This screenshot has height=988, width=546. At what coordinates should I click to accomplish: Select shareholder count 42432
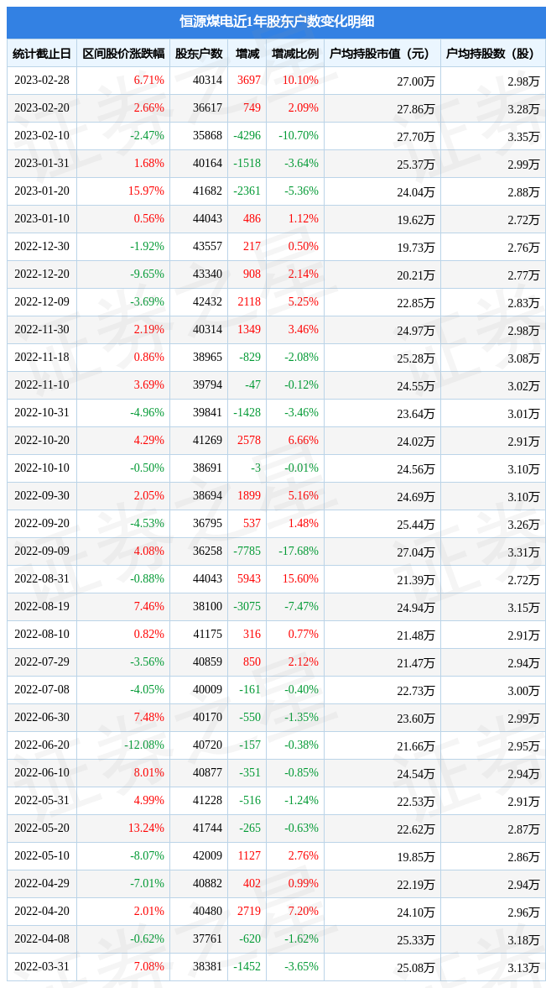[x=209, y=302]
